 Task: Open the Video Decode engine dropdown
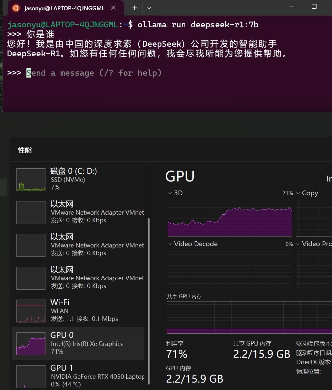pyautogui.click(x=170, y=244)
